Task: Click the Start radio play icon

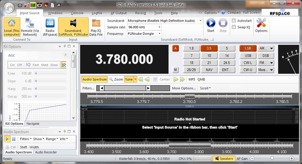Action: (211, 23)
